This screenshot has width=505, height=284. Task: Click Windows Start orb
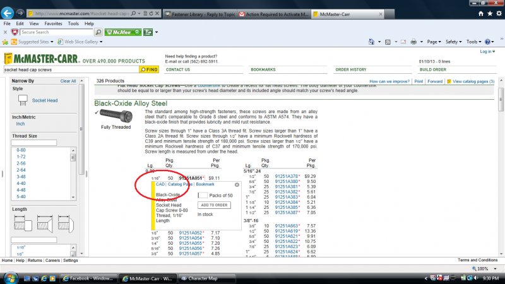[10, 278]
